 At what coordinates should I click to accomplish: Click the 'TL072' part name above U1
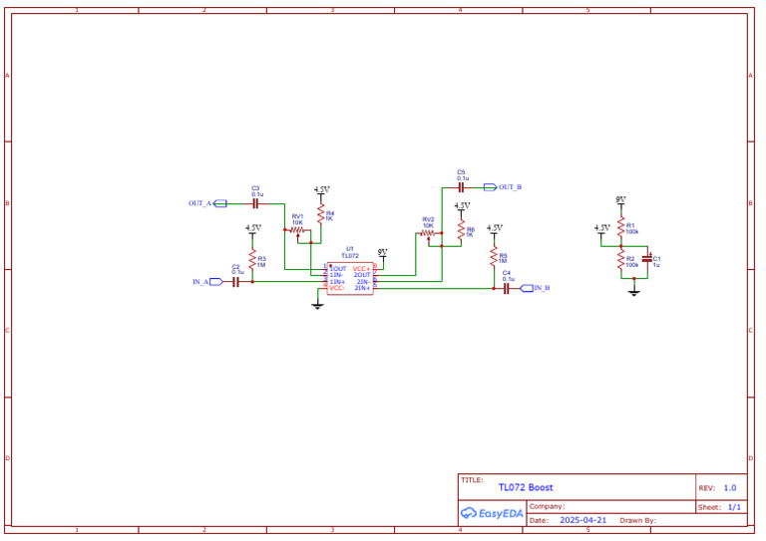350,256
